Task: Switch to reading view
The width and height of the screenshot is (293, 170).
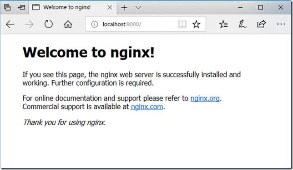Action: click(182, 24)
